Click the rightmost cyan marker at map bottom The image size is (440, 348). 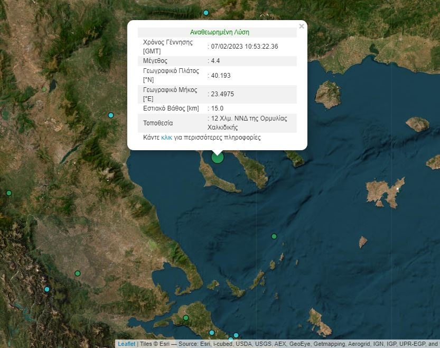click(x=236, y=335)
